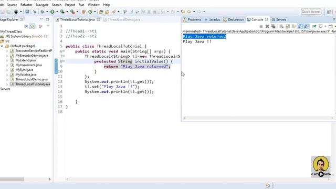The height and width of the screenshot is (189, 336).
Task: Create a New Java Package from toolbar
Action: [x=84, y=12]
